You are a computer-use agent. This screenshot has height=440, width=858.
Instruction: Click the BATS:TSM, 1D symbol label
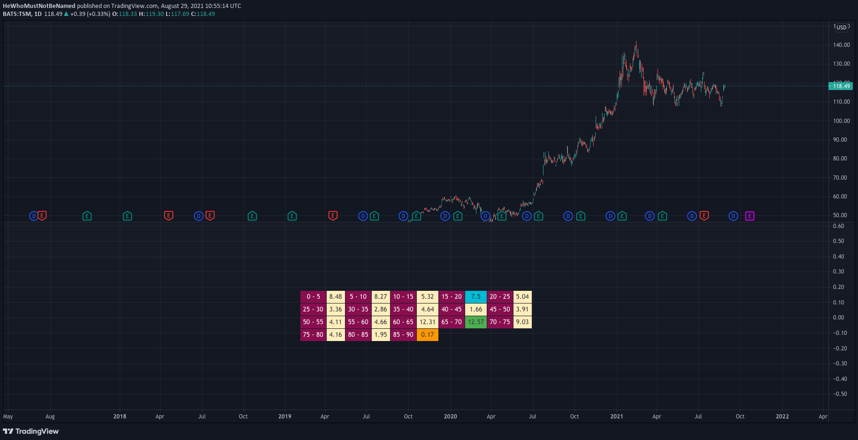(x=22, y=14)
